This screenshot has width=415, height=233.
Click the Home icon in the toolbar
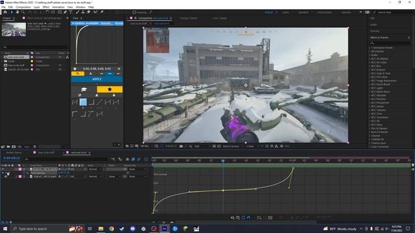pyautogui.click(x=5, y=12)
